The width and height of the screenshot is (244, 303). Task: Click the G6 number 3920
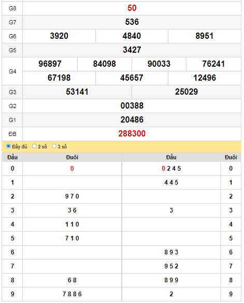click(x=59, y=36)
